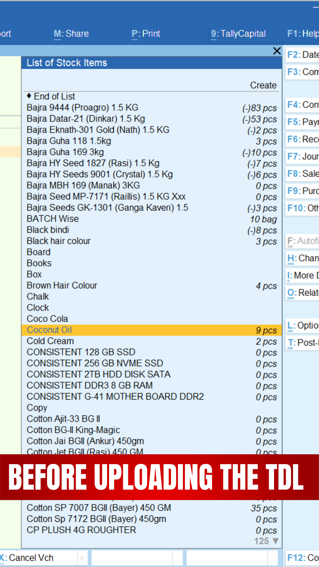Select the Coconut Oil stock item
319x567 pixels.
click(x=49, y=330)
